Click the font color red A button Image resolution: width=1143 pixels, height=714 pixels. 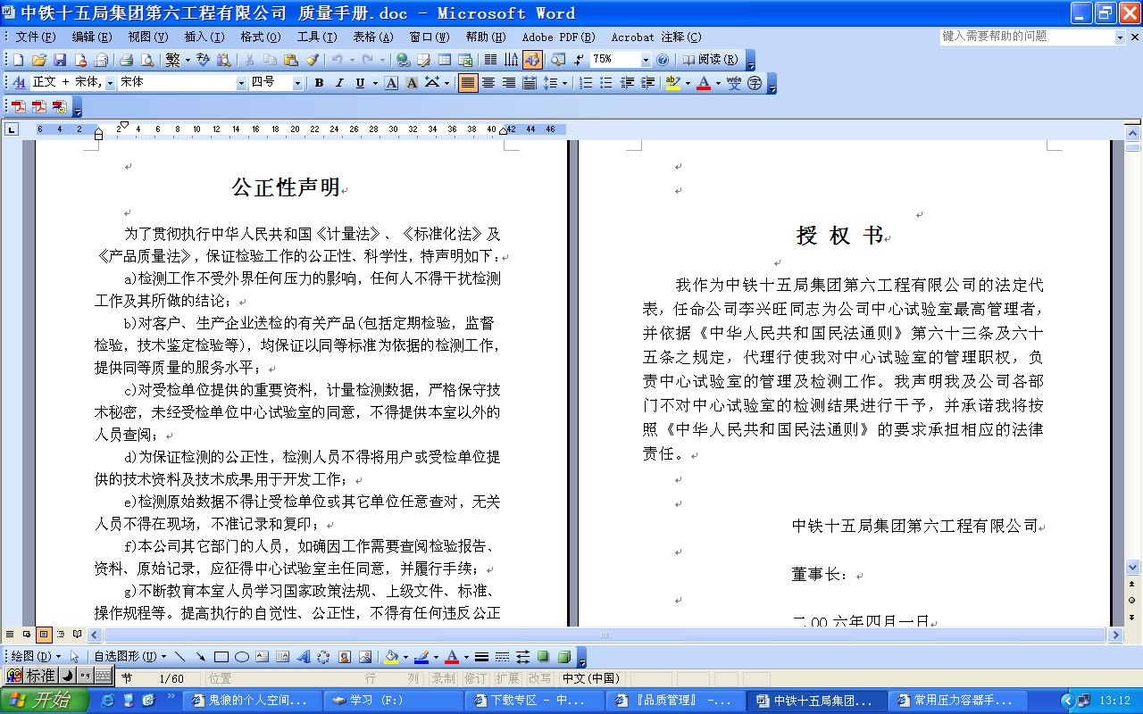[704, 83]
